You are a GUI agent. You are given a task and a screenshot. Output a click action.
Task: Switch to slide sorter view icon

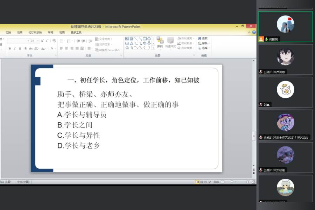[x=202, y=182]
